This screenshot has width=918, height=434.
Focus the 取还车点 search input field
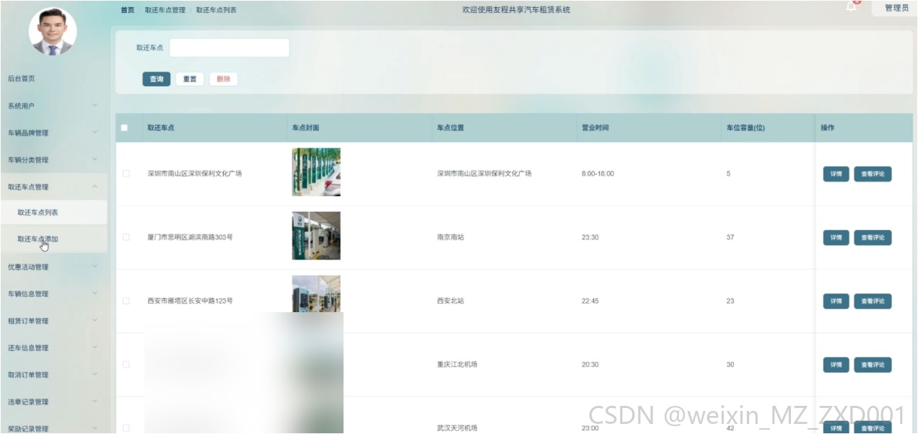[x=229, y=48]
